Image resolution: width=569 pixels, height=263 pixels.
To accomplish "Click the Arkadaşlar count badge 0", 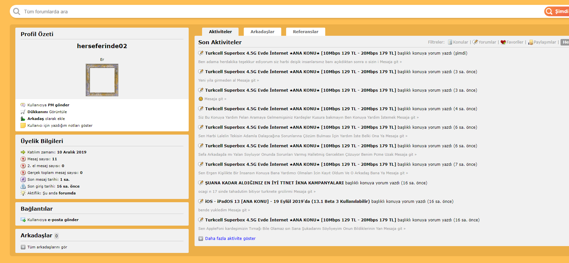I will (56, 236).
